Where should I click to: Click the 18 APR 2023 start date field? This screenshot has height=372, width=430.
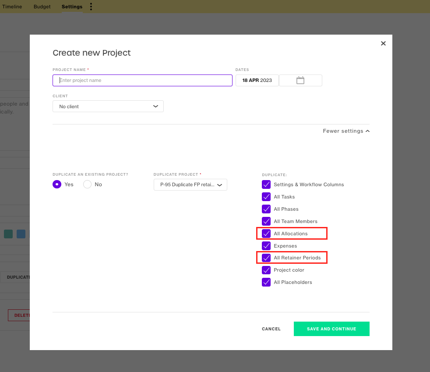point(257,80)
